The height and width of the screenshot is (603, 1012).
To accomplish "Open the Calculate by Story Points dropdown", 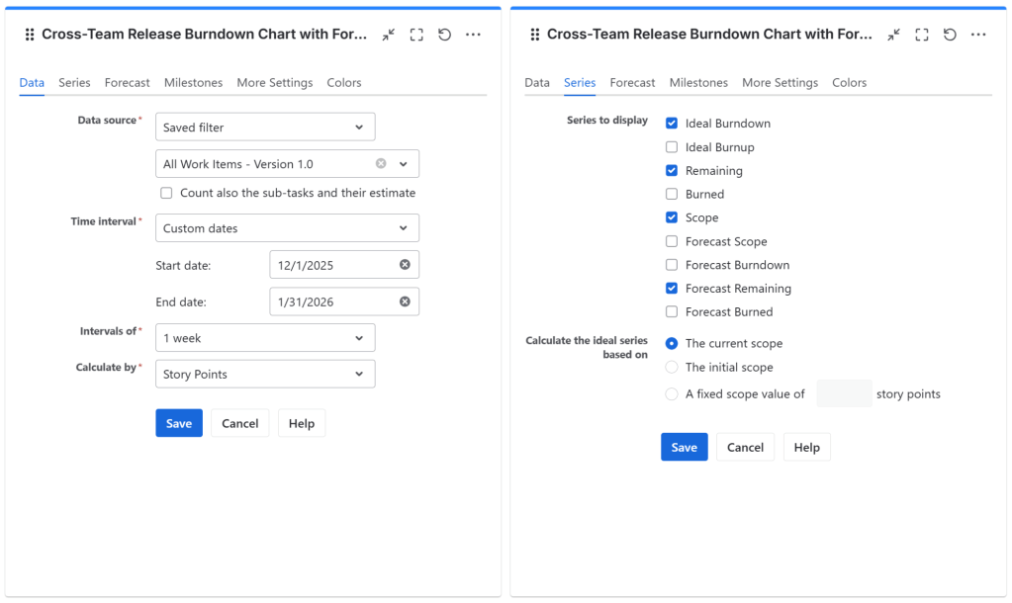I will tap(265, 375).
